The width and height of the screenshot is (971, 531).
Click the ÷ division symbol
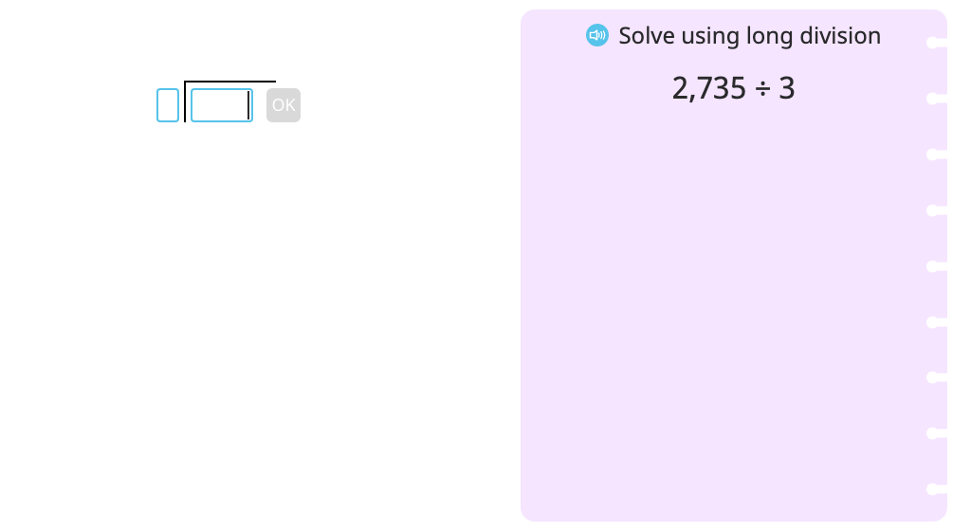762,89
